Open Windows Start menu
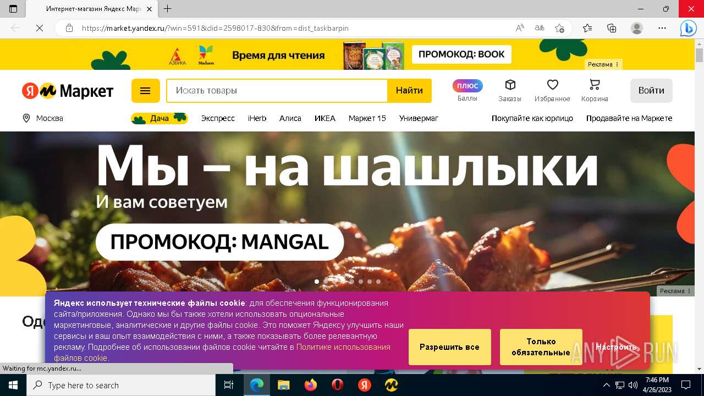The image size is (704, 396). coord(13,385)
